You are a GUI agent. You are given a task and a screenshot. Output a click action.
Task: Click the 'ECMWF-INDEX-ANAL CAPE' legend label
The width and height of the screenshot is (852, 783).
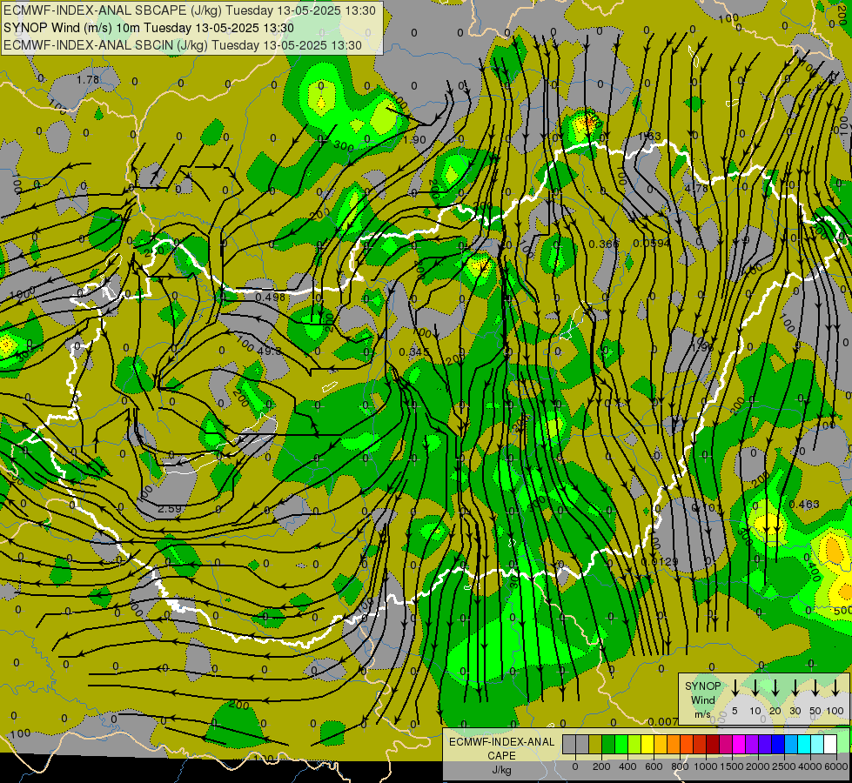[501, 749]
